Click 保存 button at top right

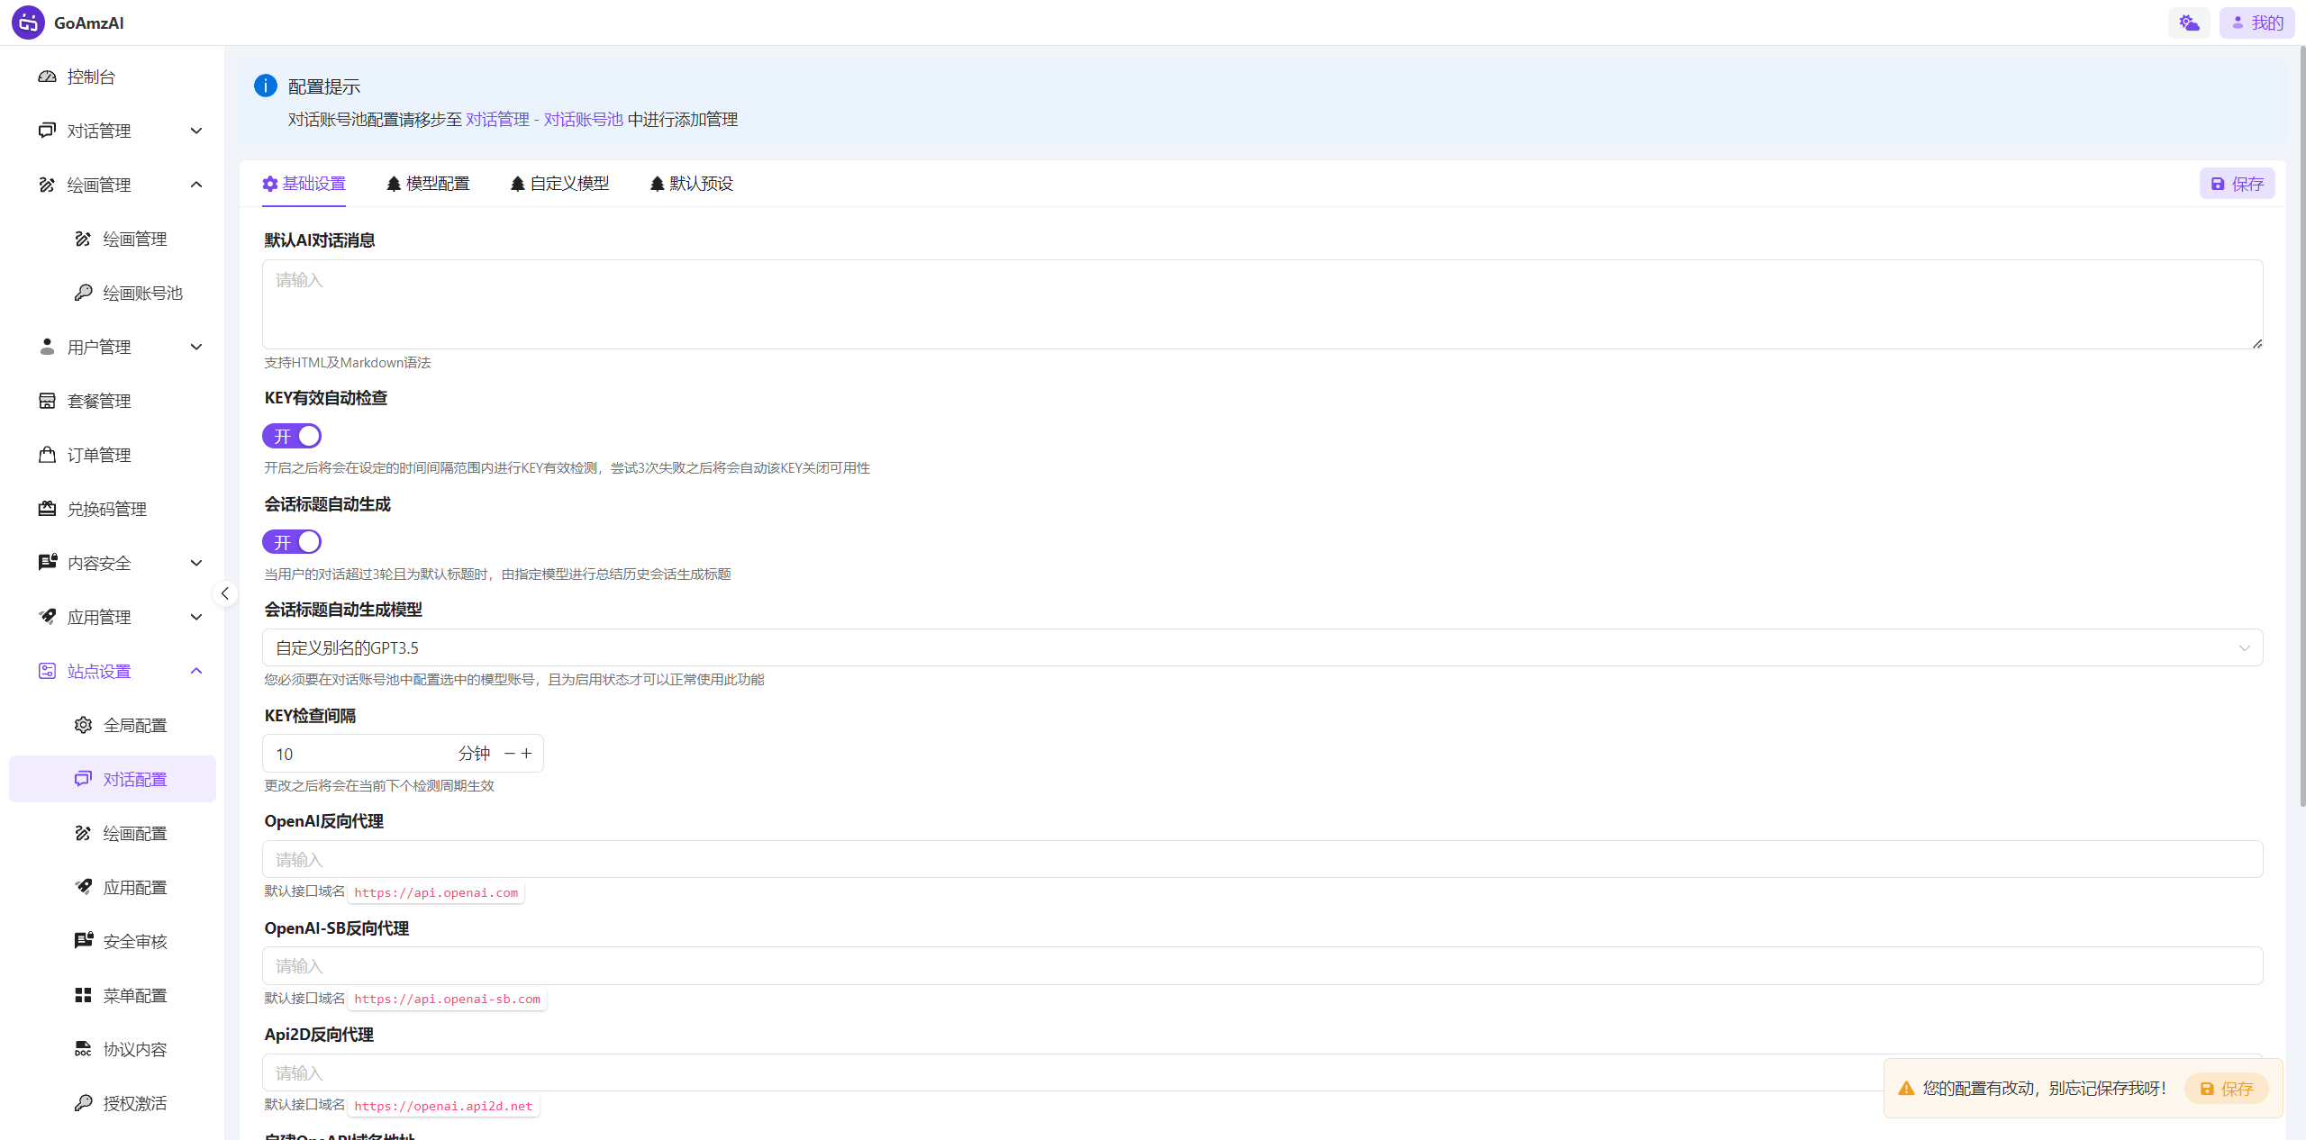2237,184
